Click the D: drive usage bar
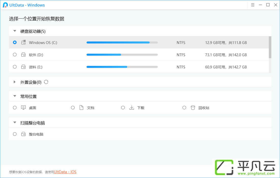280x178 pixels. click(122, 55)
